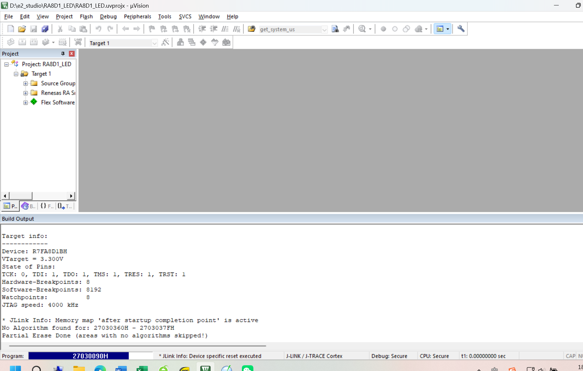Open Pack Installer icon
The image size is (583, 371).
[226, 42]
